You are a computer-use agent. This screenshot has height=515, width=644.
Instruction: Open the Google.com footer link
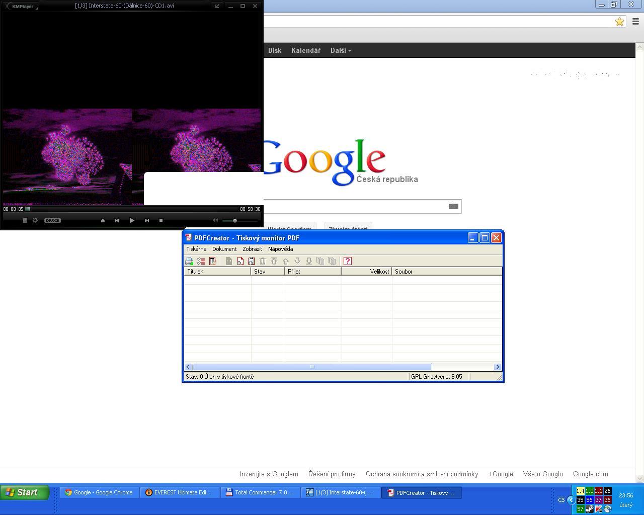[590, 474]
